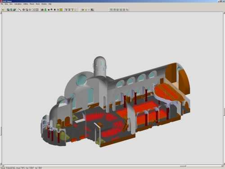Click the yellow highlighted toolbar icon
Image resolution: width=225 pixels, height=169 pixels.
pyautogui.click(x=61, y=9)
